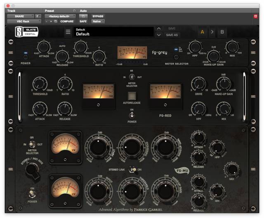Click the SAVE button
The width and height of the screenshot is (264, 219).
tap(172, 29)
